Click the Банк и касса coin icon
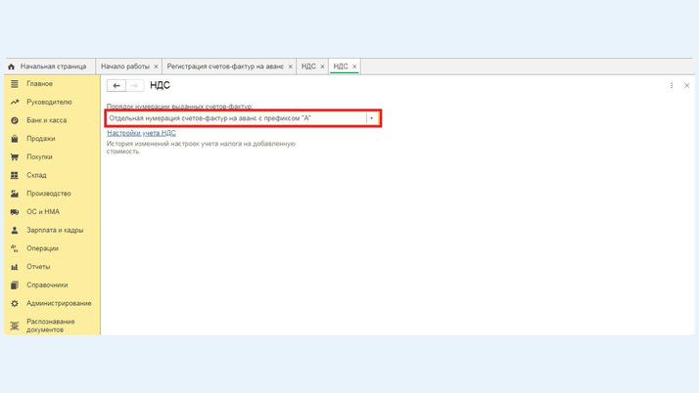Image resolution: width=699 pixels, height=393 pixels. [x=15, y=120]
